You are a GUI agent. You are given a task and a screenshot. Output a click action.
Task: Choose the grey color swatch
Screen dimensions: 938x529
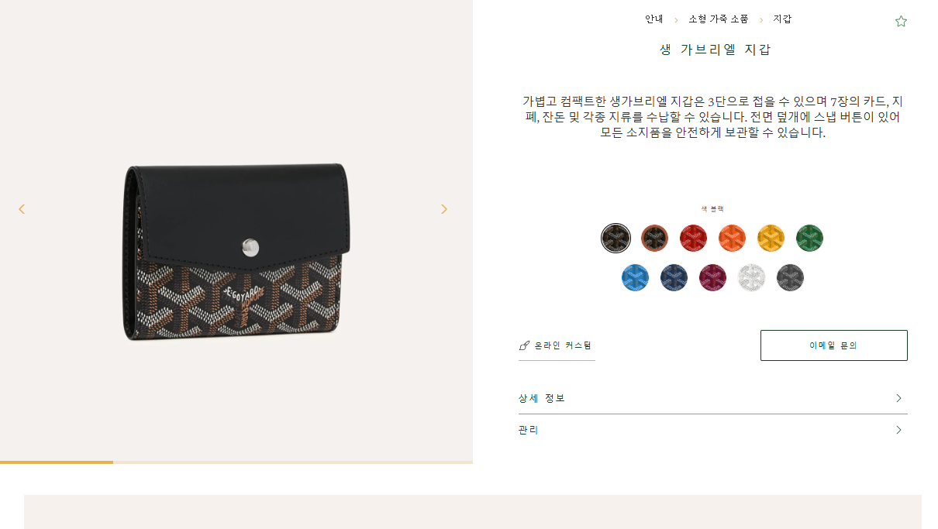(790, 277)
